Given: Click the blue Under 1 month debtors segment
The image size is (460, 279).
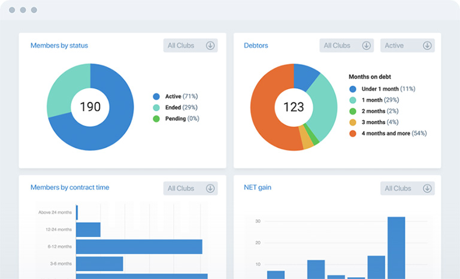Looking at the screenshot, I should [305, 75].
